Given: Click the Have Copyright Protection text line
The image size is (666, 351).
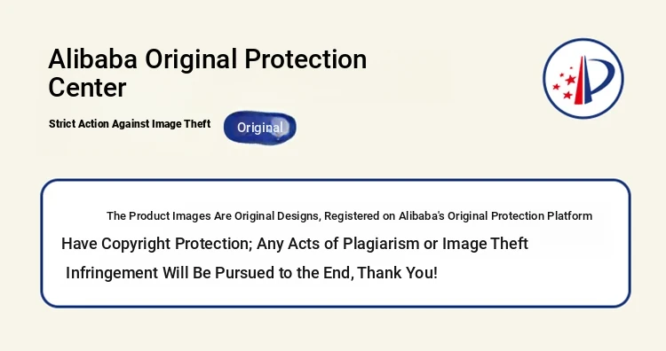Looking at the screenshot, I should 295,244.
